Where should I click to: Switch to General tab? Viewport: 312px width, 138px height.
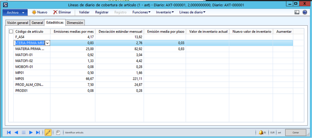[37, 23]
